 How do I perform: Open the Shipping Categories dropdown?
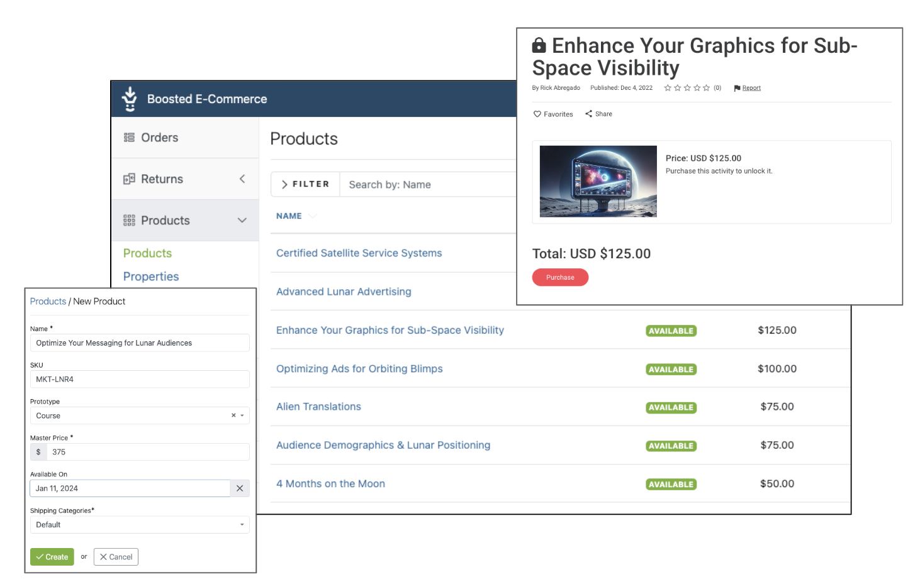pyautogui.click(x=241, y=524)
